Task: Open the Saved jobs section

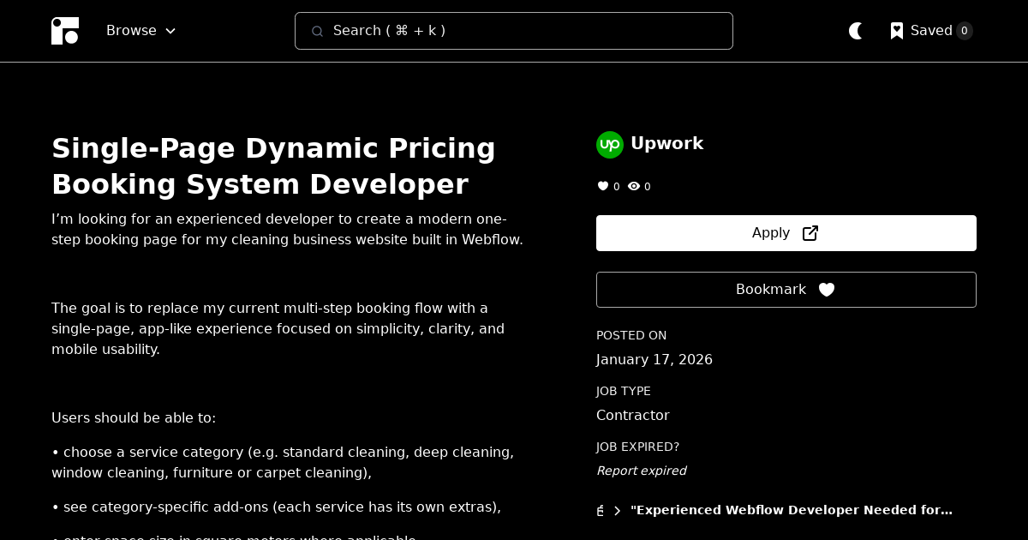Action: (x=931, y=31)
